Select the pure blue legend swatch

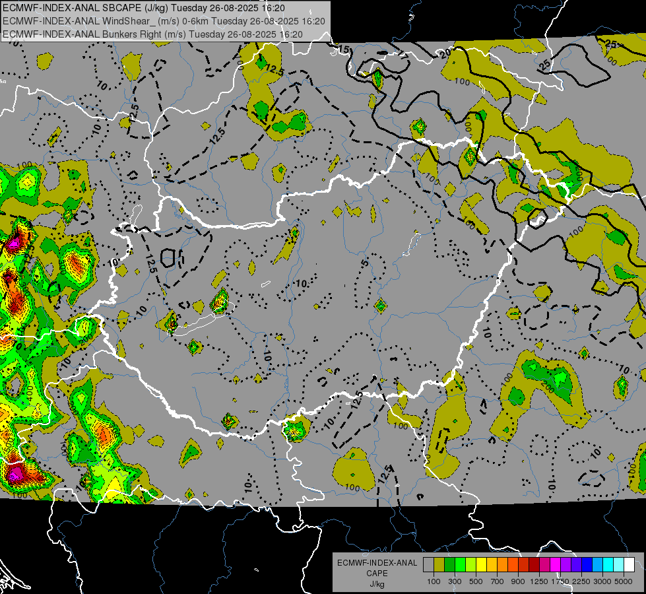point(587,564)
